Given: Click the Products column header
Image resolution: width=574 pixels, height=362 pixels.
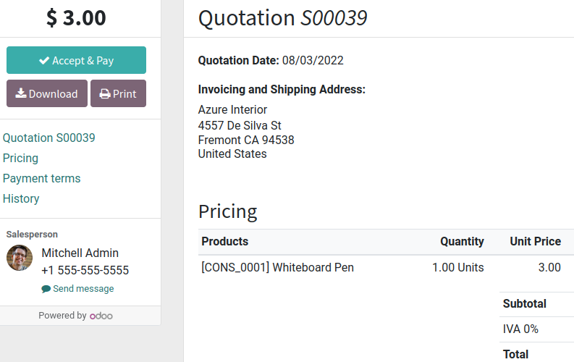Looking at the screenshot, I should [x=225, y=242].
